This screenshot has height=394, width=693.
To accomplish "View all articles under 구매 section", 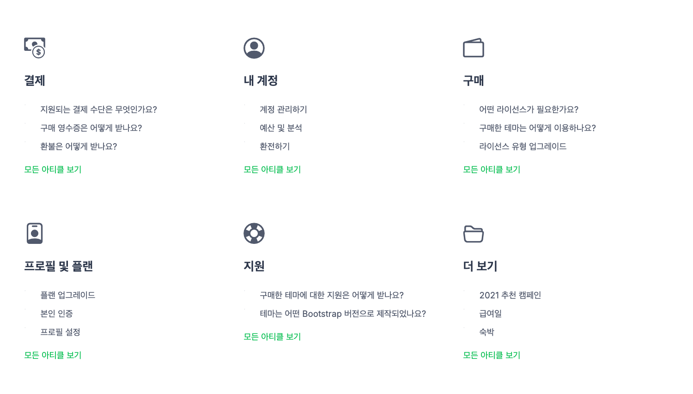I will tap(492, 170).
